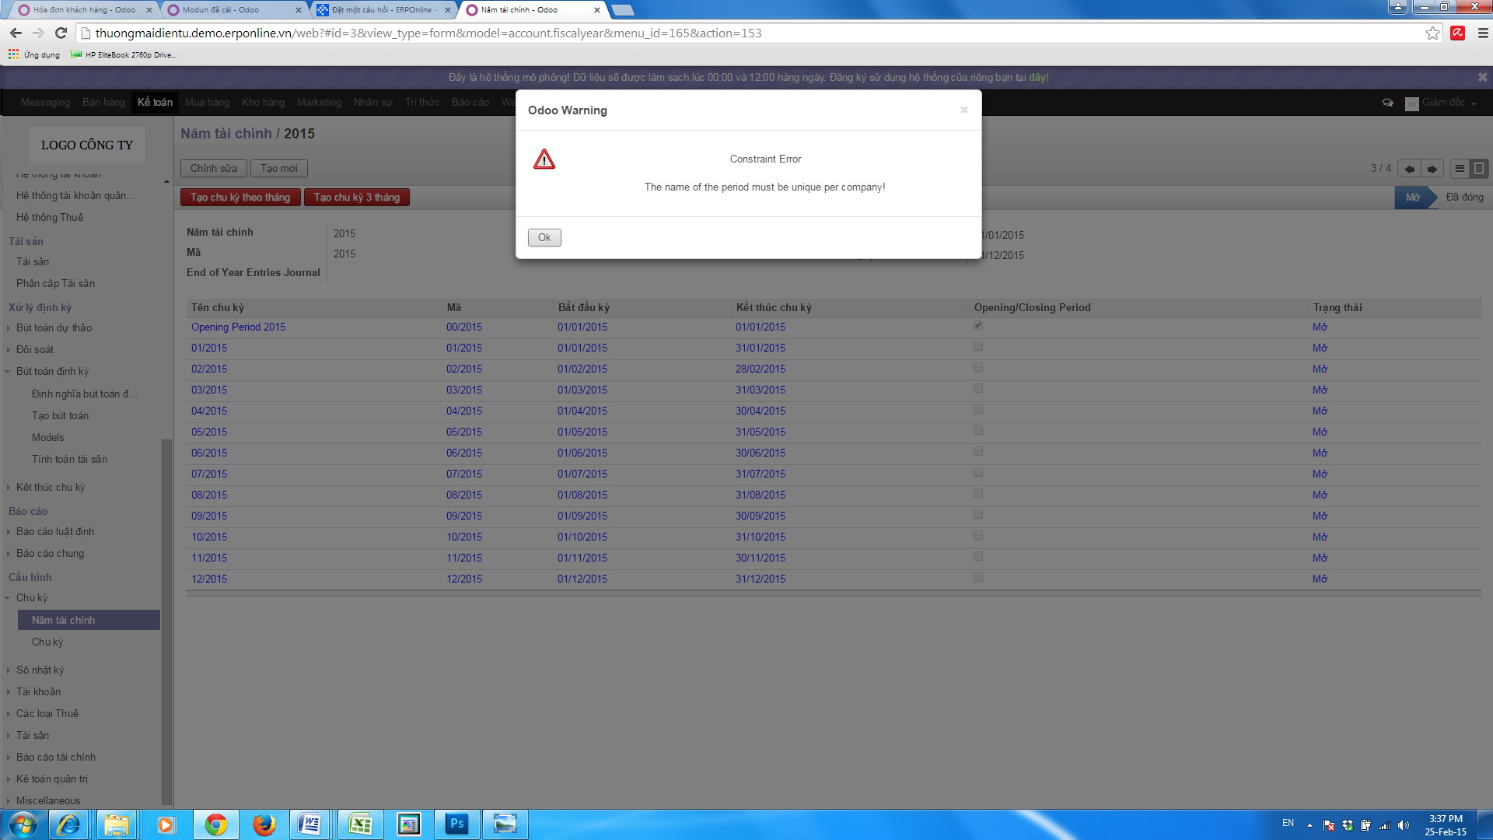This screenshot has height=840, width=1493.
Task: Expand Sổ nhật ký item
Action: click(40, 670)
